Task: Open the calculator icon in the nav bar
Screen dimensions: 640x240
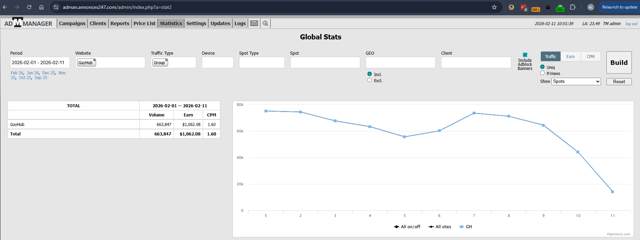Action: pyautogui.click(x=254, y=23)
